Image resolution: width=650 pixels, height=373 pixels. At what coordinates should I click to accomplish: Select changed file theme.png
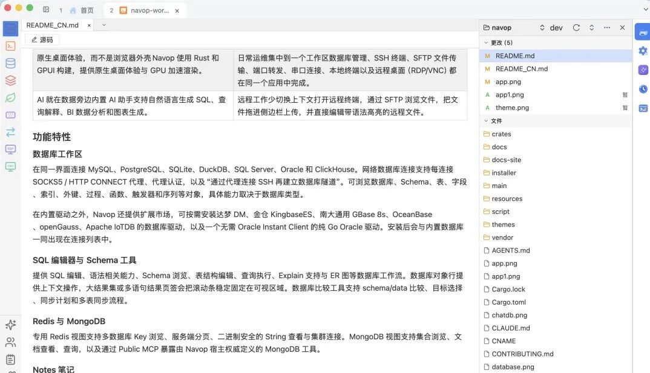[x=556, y=108]
